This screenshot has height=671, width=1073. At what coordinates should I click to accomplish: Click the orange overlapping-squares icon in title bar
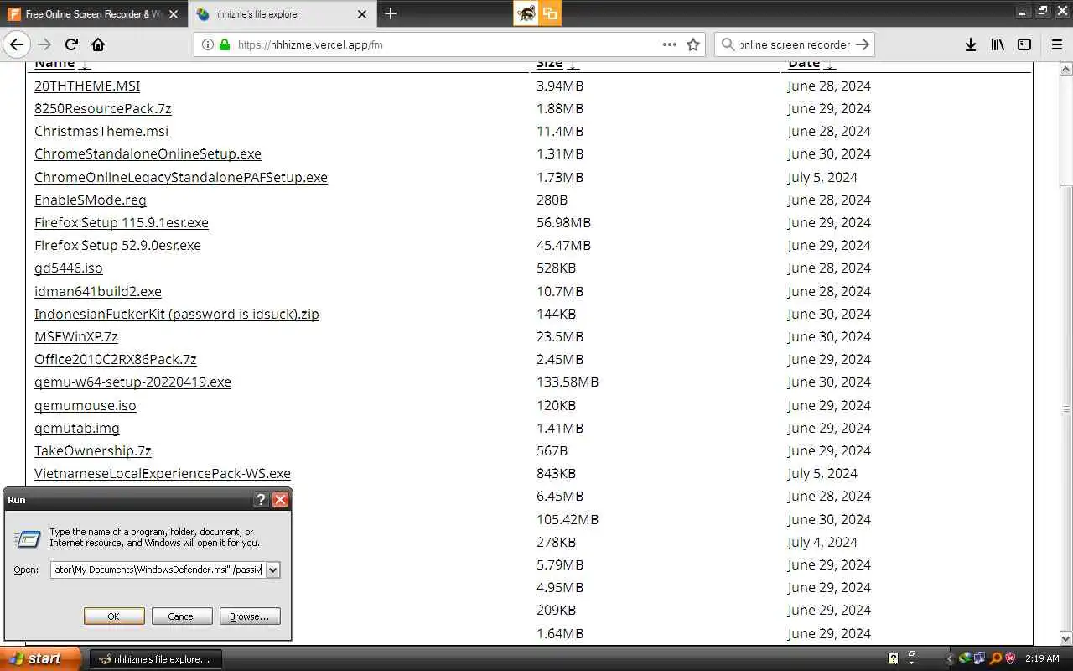pyautogui.click(x=549, y=13)
